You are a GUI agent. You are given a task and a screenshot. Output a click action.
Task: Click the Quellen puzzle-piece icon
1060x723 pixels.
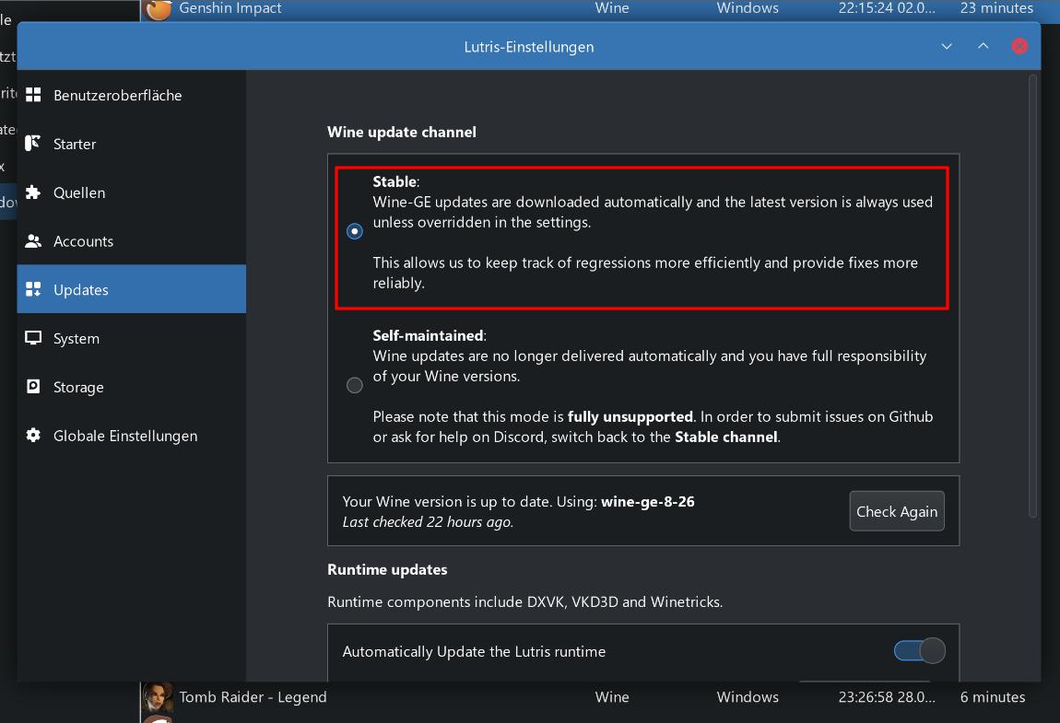click(x=33, y=192)
